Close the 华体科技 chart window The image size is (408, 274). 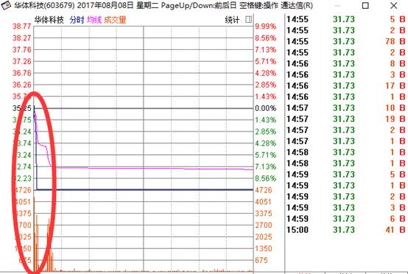(x=394, y=5)
